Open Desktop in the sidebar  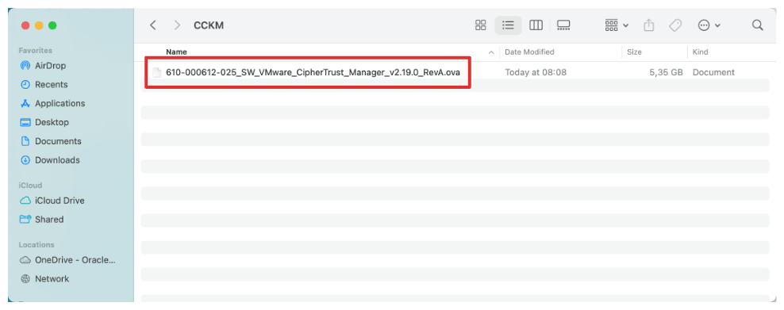pyautogui.click(x=44, y=122)
